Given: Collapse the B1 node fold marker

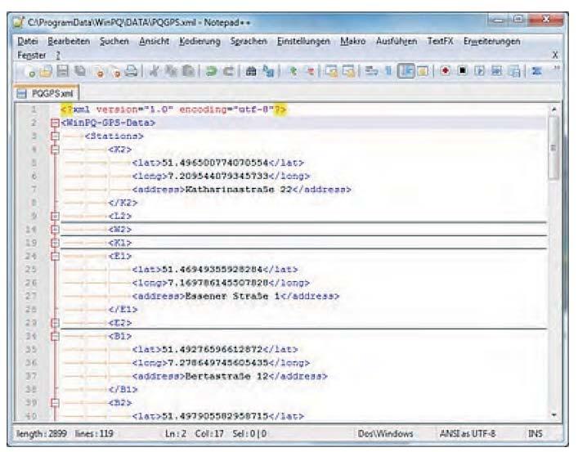Looking at the screenshot, I should [x=55, y=337].
